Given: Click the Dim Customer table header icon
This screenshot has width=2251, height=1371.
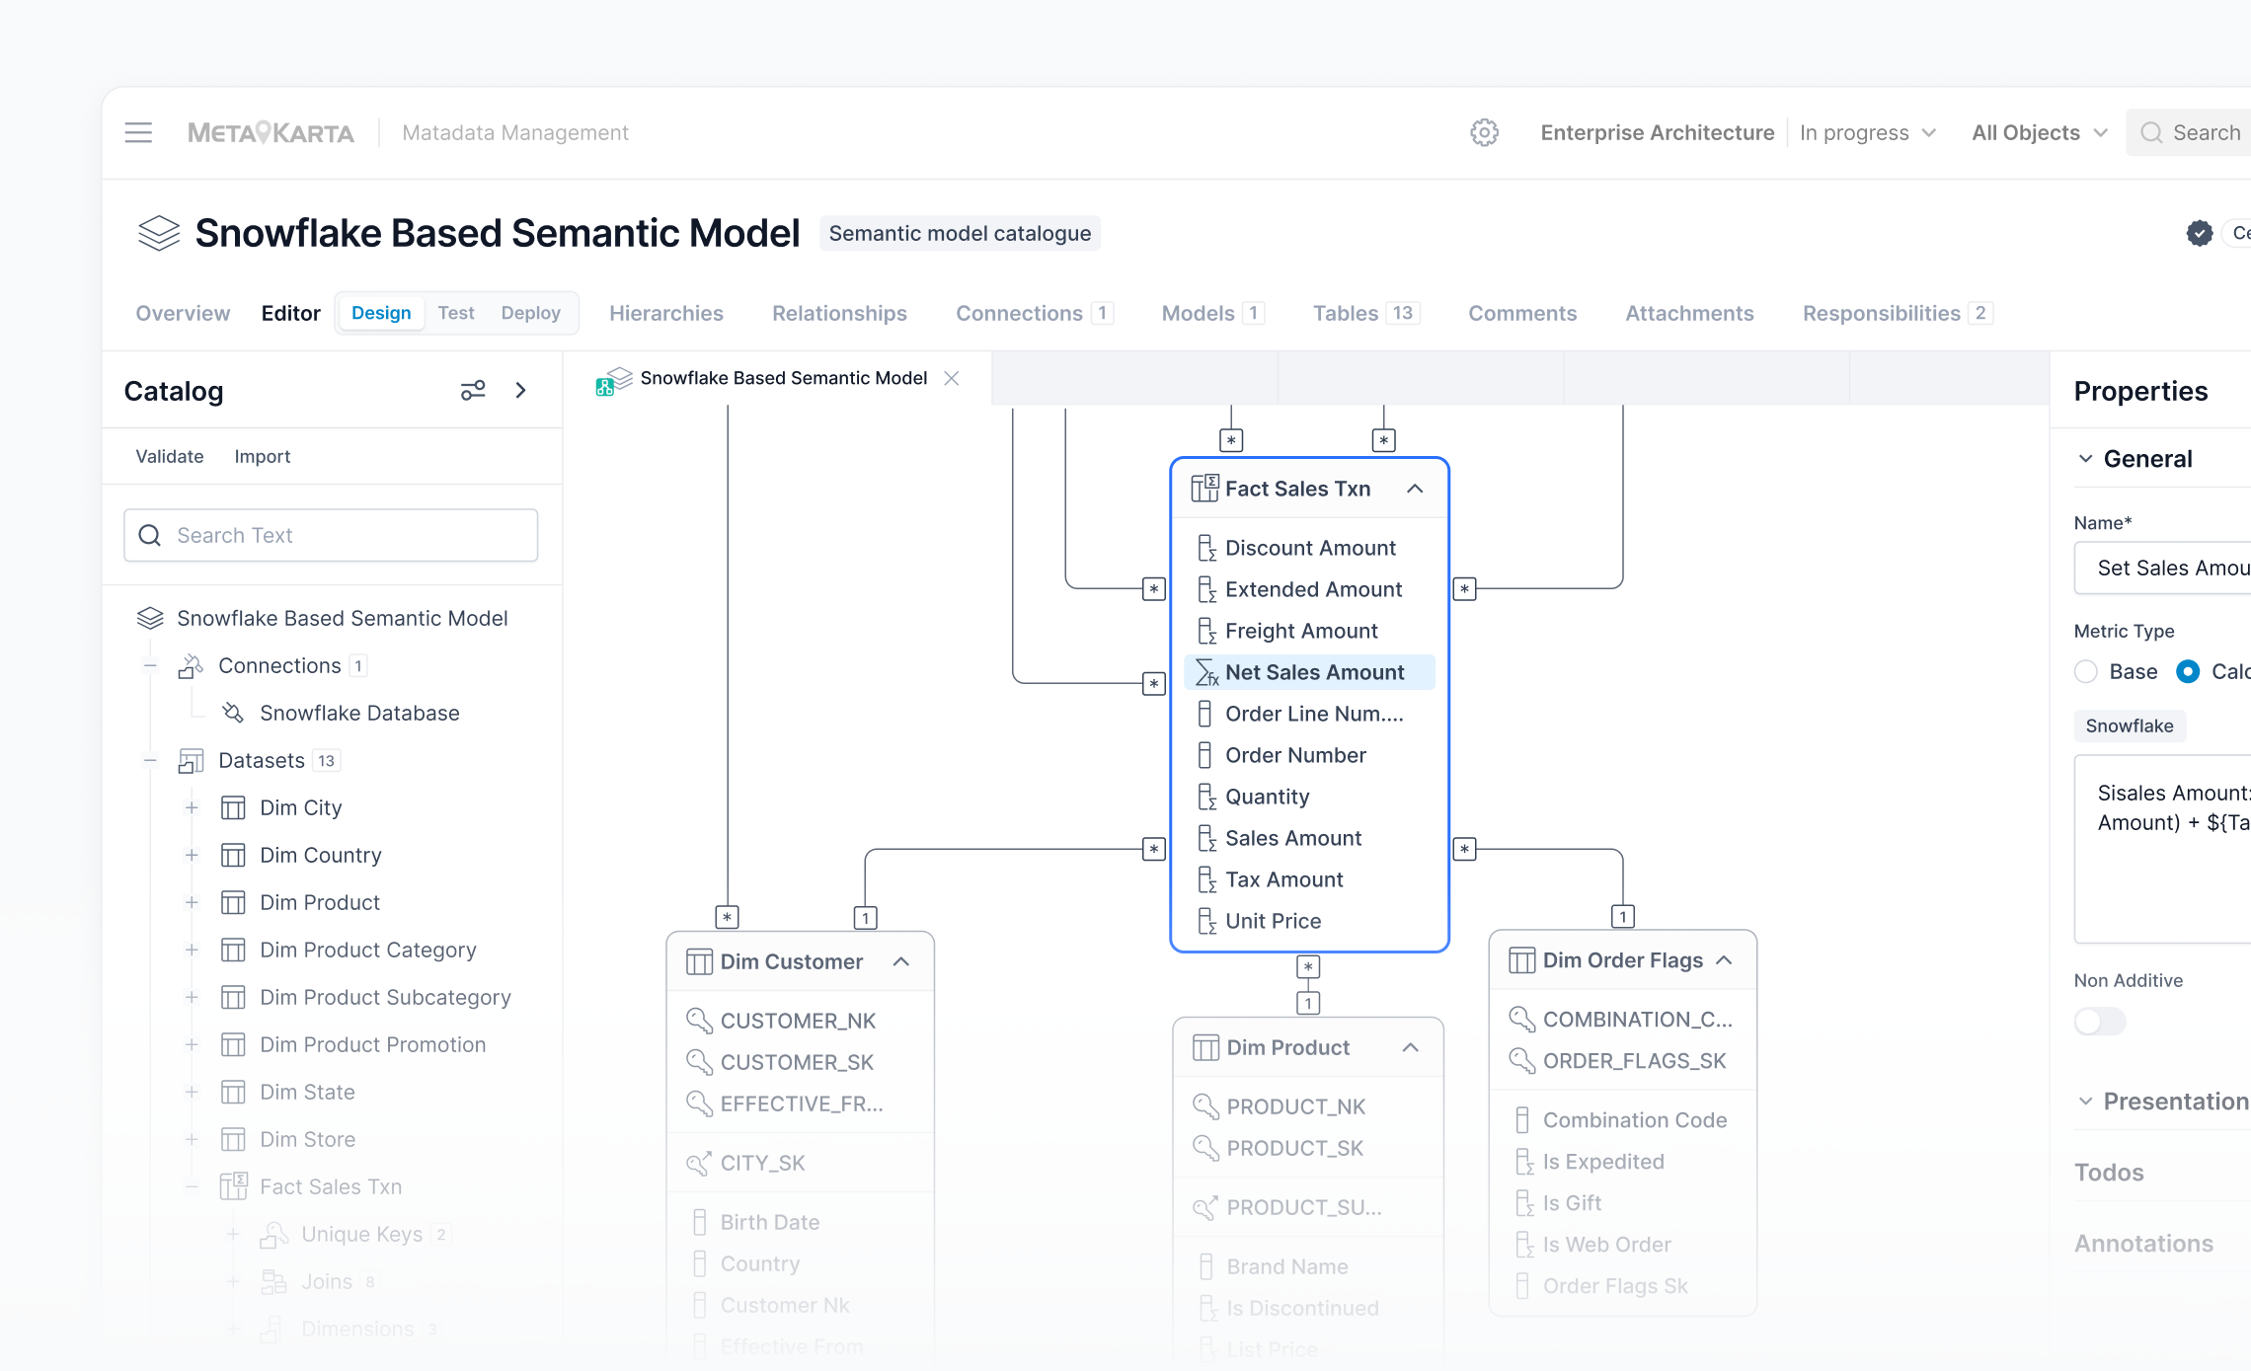Looking at the screenshot, I should (x=699, y=961).
